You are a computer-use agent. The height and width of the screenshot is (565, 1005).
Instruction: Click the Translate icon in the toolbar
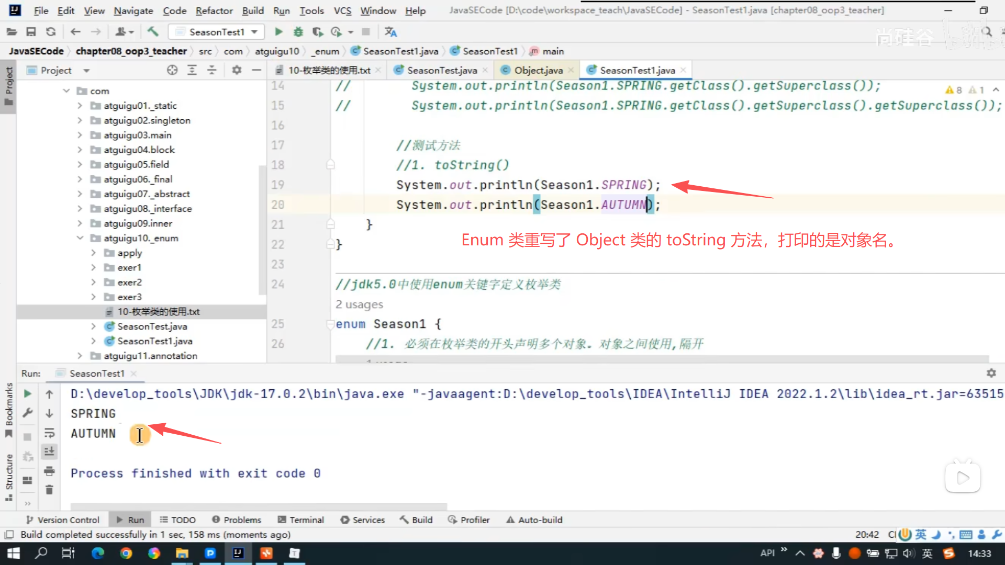pyautogui.click(x=390, y=32)
